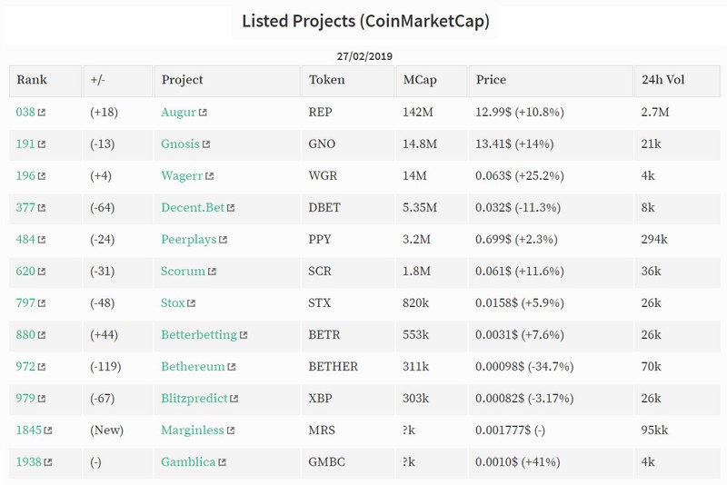Viewport: 727px width, 485px height.
Task: Click external link icon next to Augur
Action: pyautogui.click(x=203, y=112)
